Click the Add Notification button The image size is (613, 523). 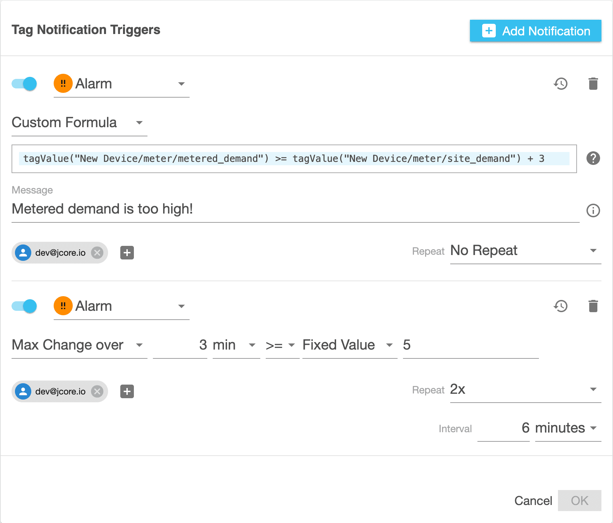point(536,31)
